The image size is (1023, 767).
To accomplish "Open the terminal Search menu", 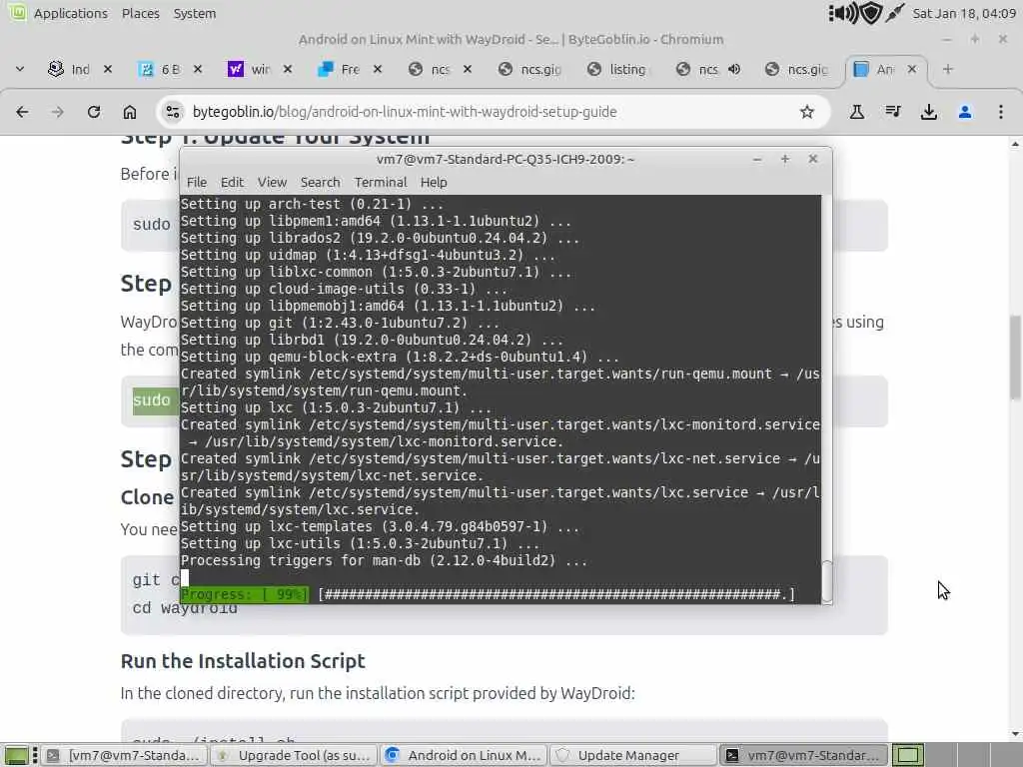I will point(320,182).
